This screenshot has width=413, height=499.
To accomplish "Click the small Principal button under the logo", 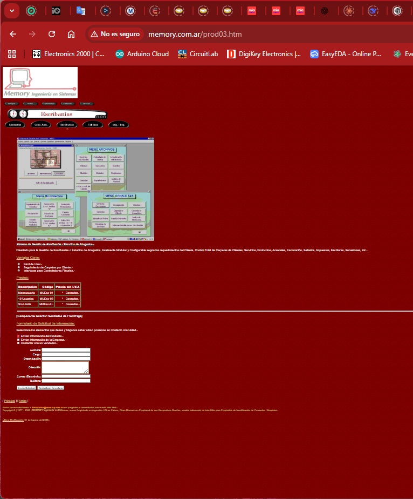I will 12,104.
